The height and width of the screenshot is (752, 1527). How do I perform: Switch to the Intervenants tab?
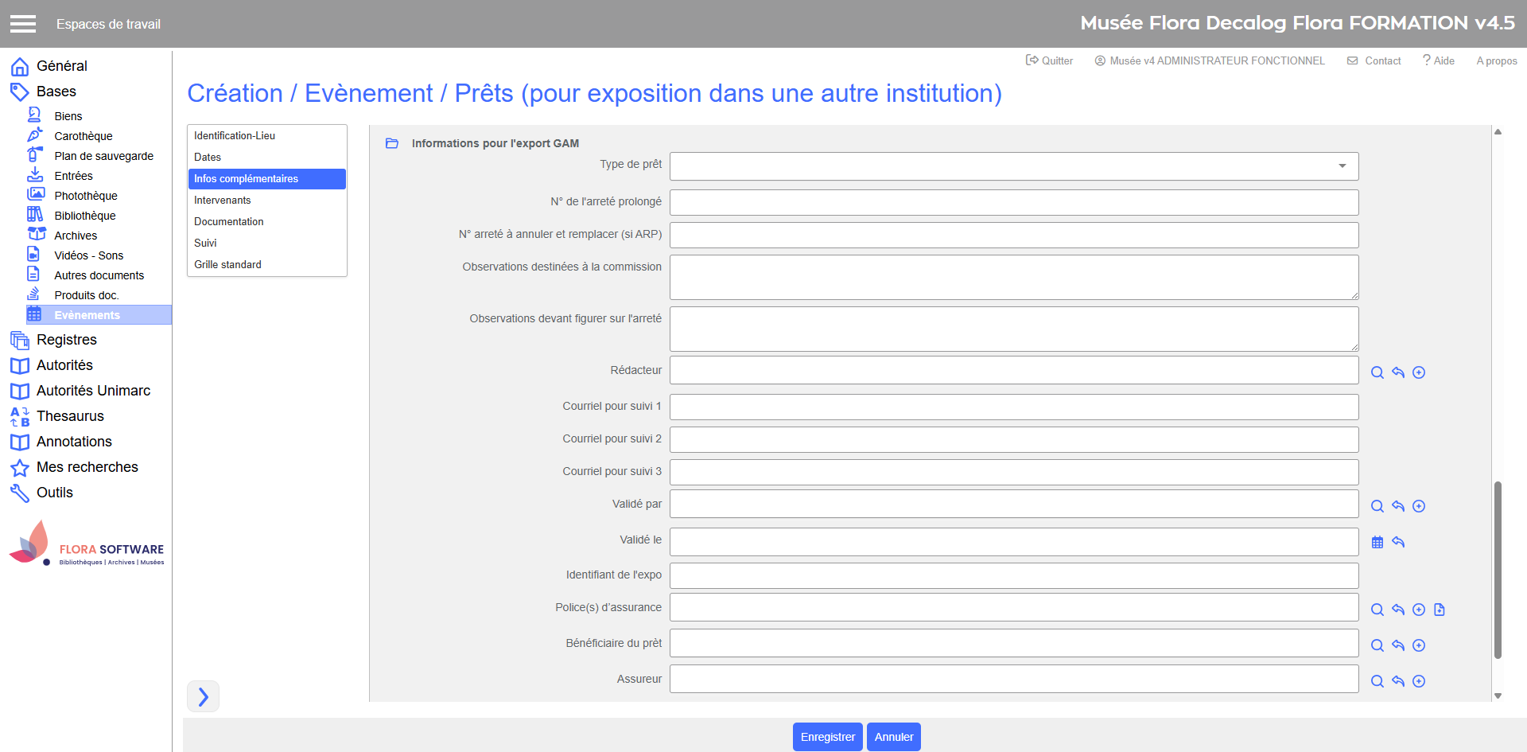(222, 201)
